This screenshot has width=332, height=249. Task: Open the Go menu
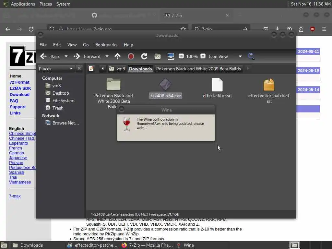[86, 45]
